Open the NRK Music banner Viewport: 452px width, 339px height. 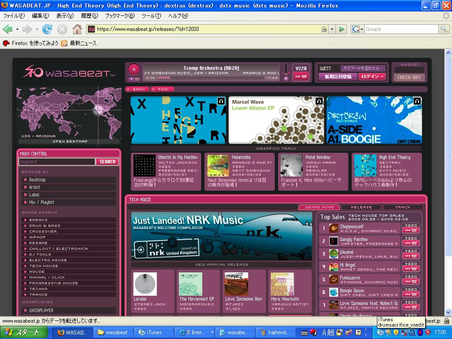pos(222,236)
